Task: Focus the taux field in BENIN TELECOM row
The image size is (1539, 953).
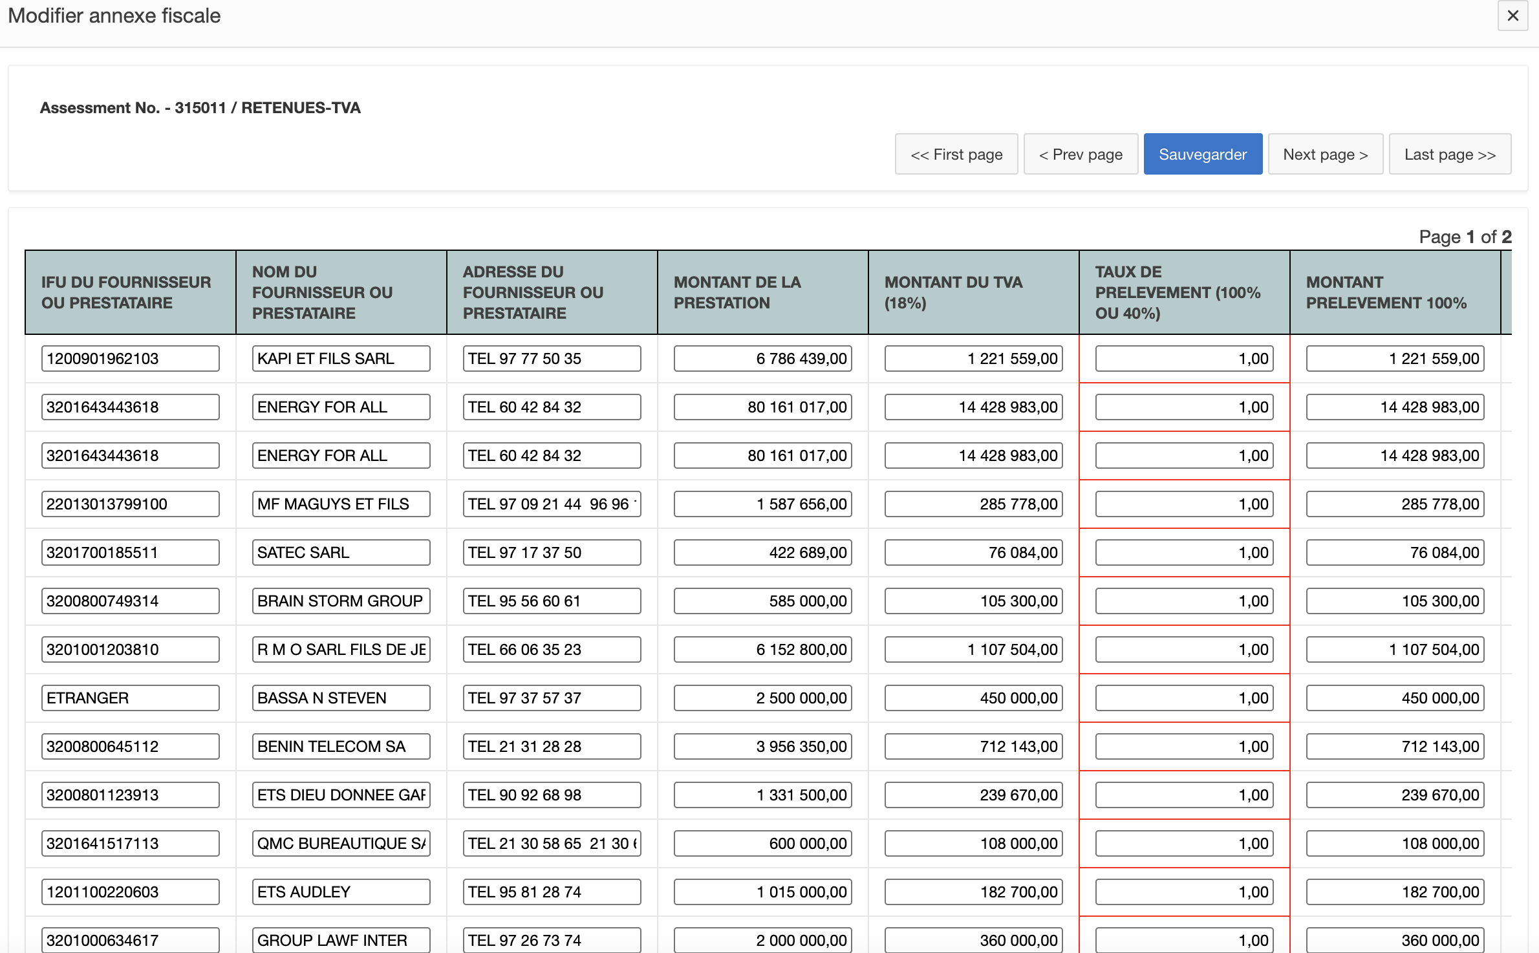Action: [x=1184, y=747]
